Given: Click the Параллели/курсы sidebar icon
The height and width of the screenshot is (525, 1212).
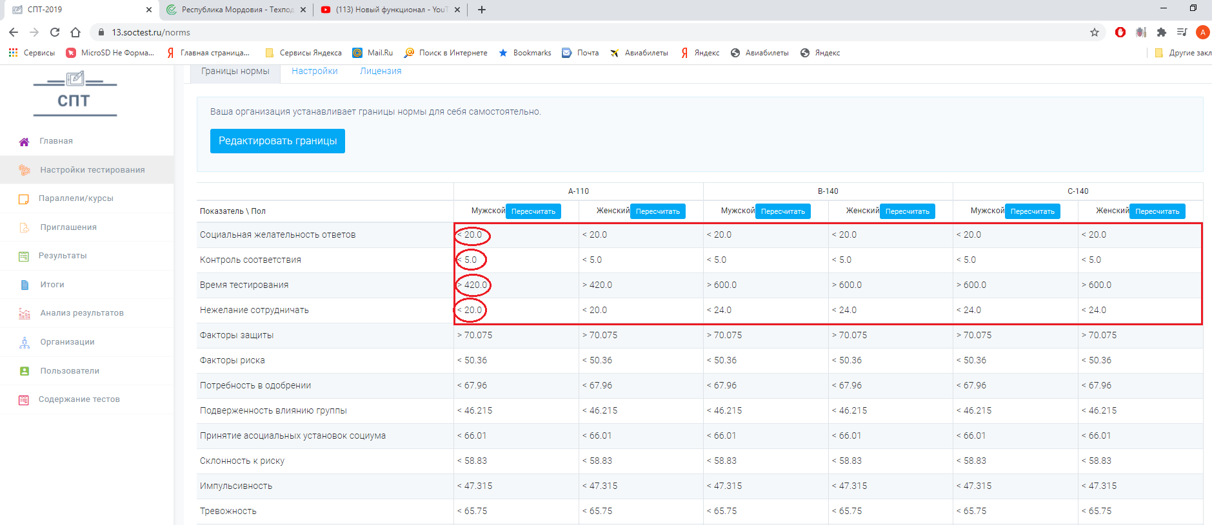Looking at the screenshot, I should click(x=24, y=199).
